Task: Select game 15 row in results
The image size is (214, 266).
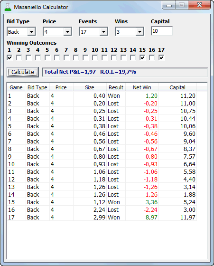Action: coord(102,202)
